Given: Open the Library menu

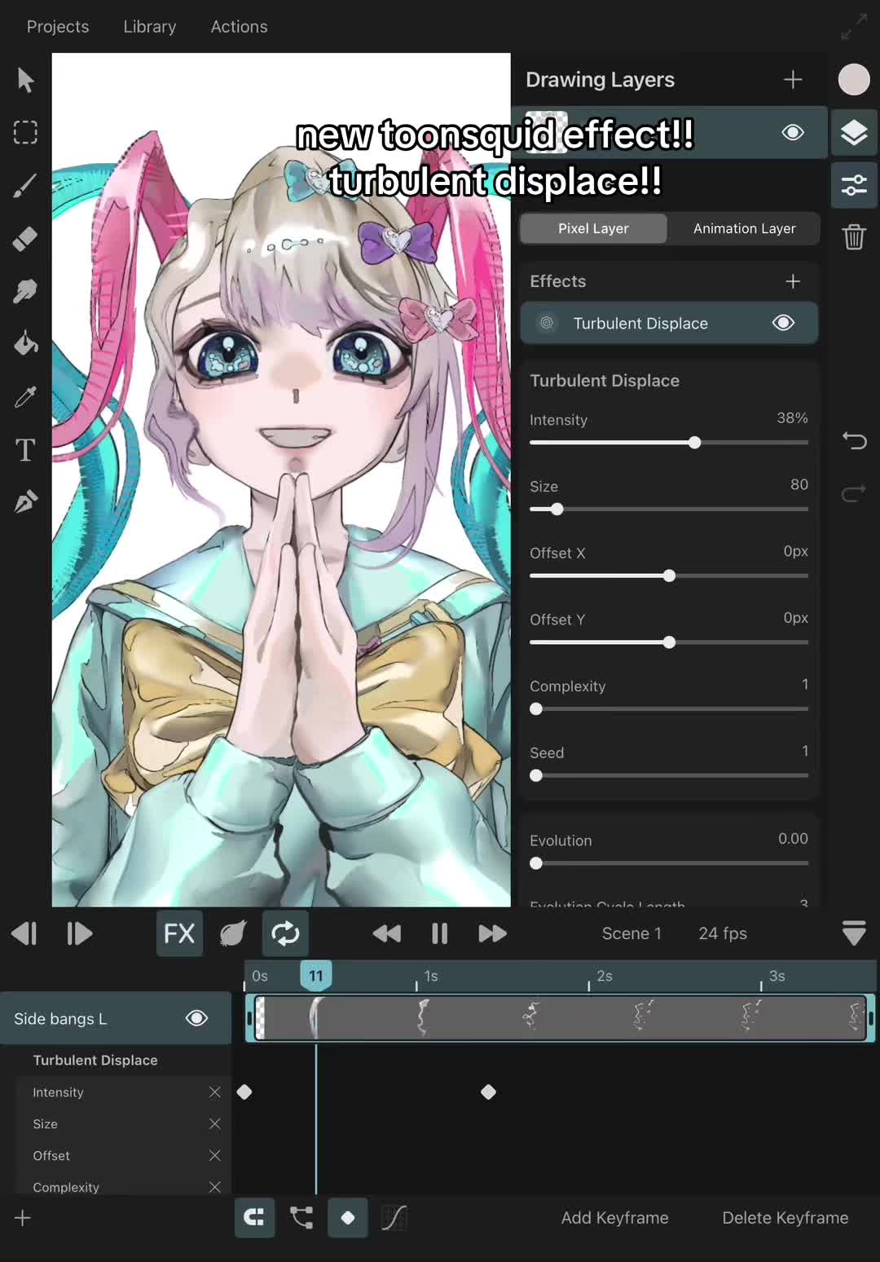Looking at the screenshot, I should pyautogui.click(x=150, y=27).
